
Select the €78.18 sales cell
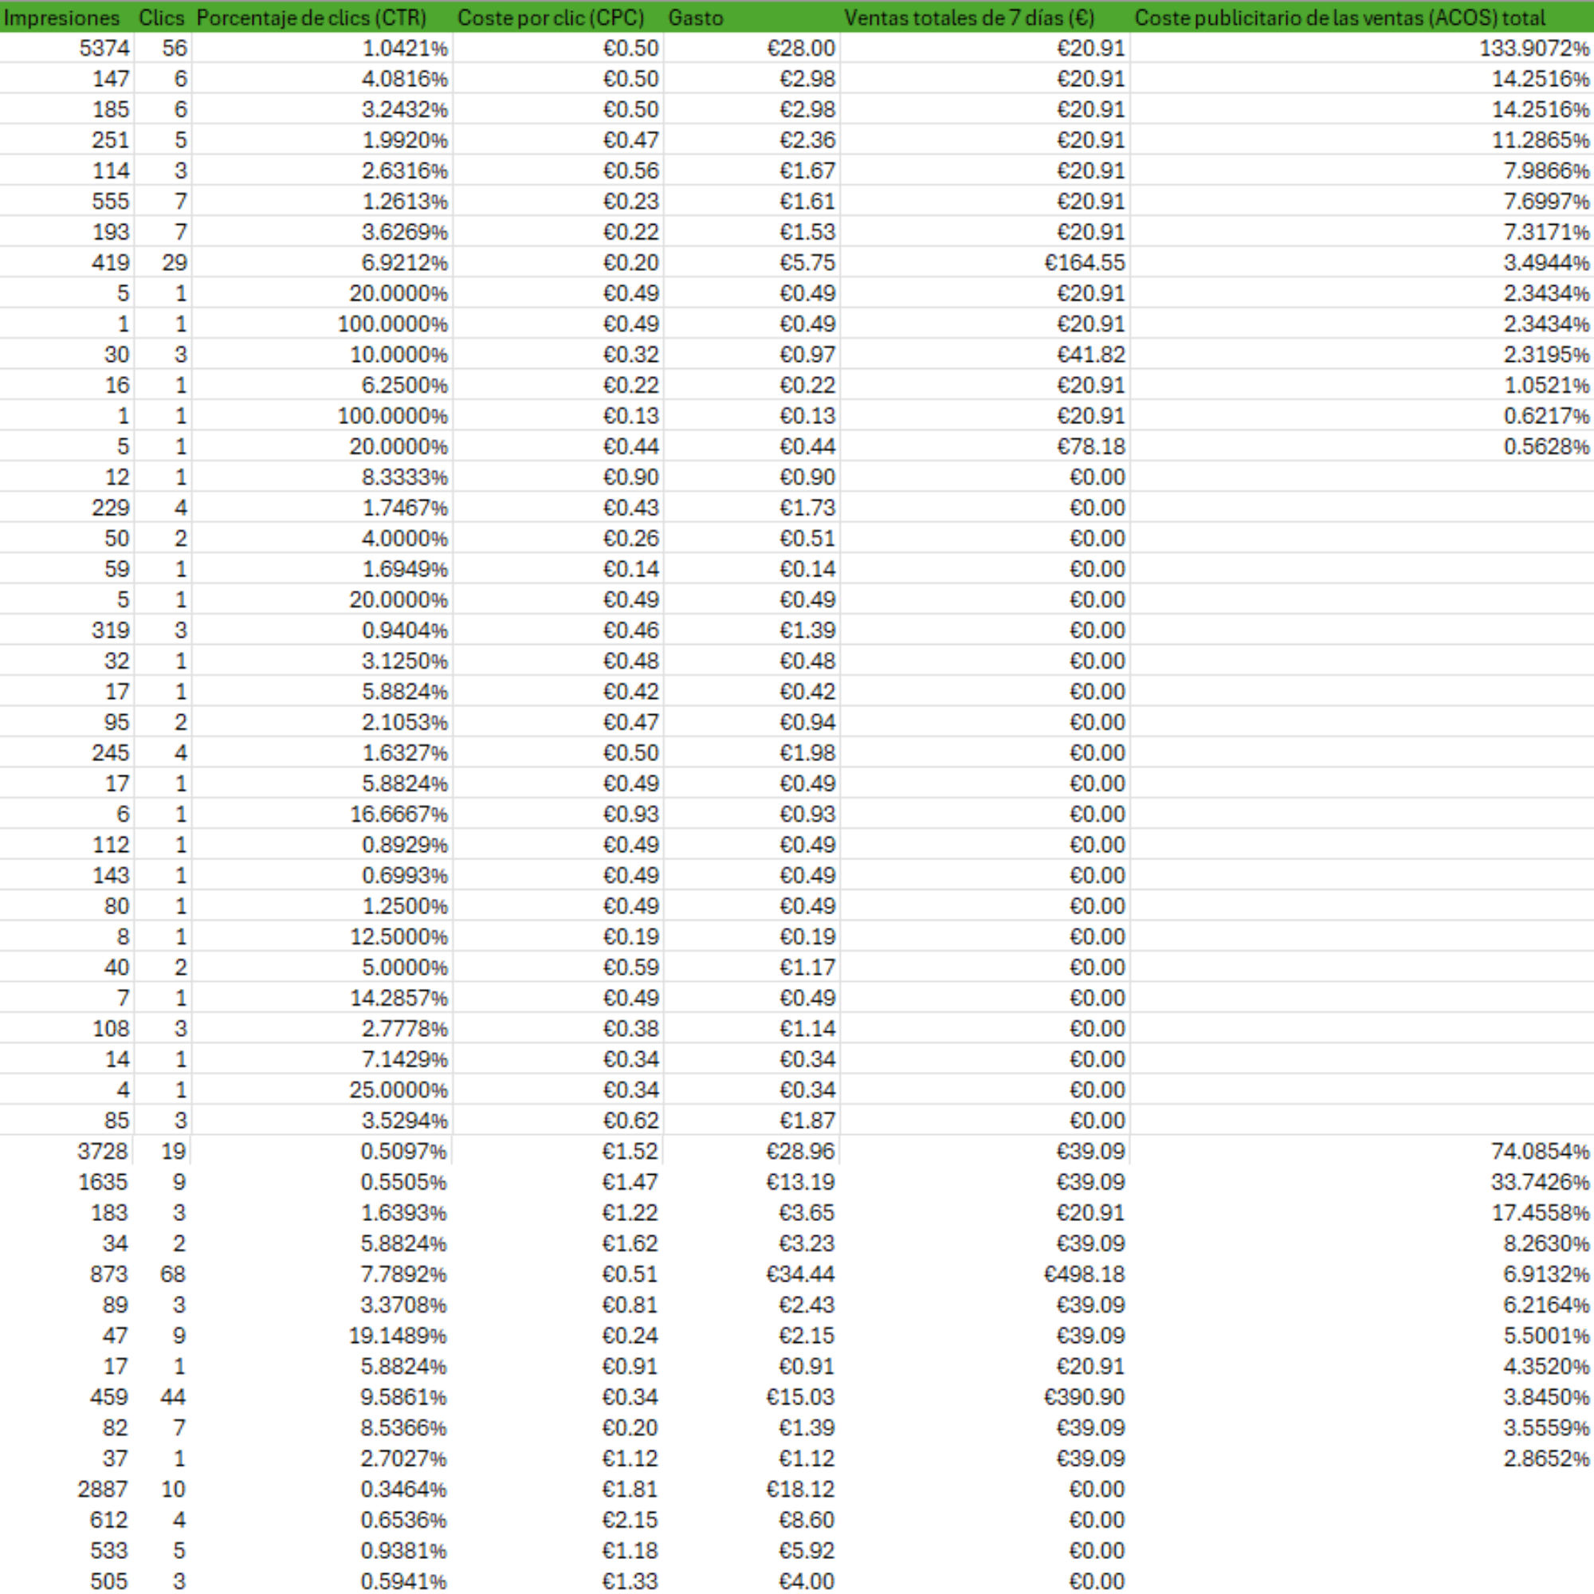click(x=1089, y=446)
